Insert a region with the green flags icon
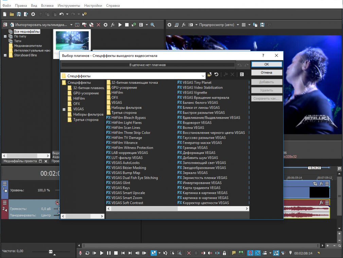343x258 pixels. point(241,253)
